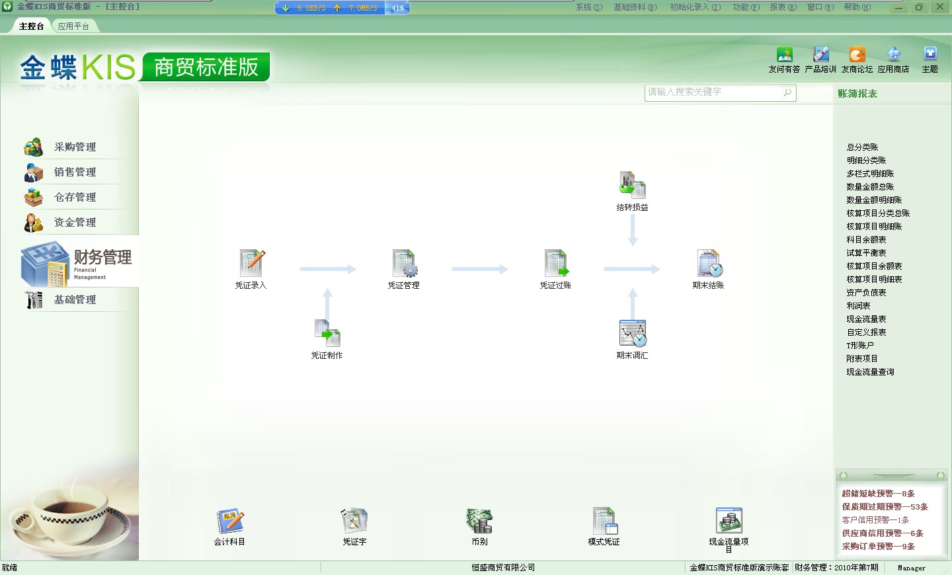Open the 明细分类账 report link
Viewport: 952px width, 575px height.
pos(866,161)
